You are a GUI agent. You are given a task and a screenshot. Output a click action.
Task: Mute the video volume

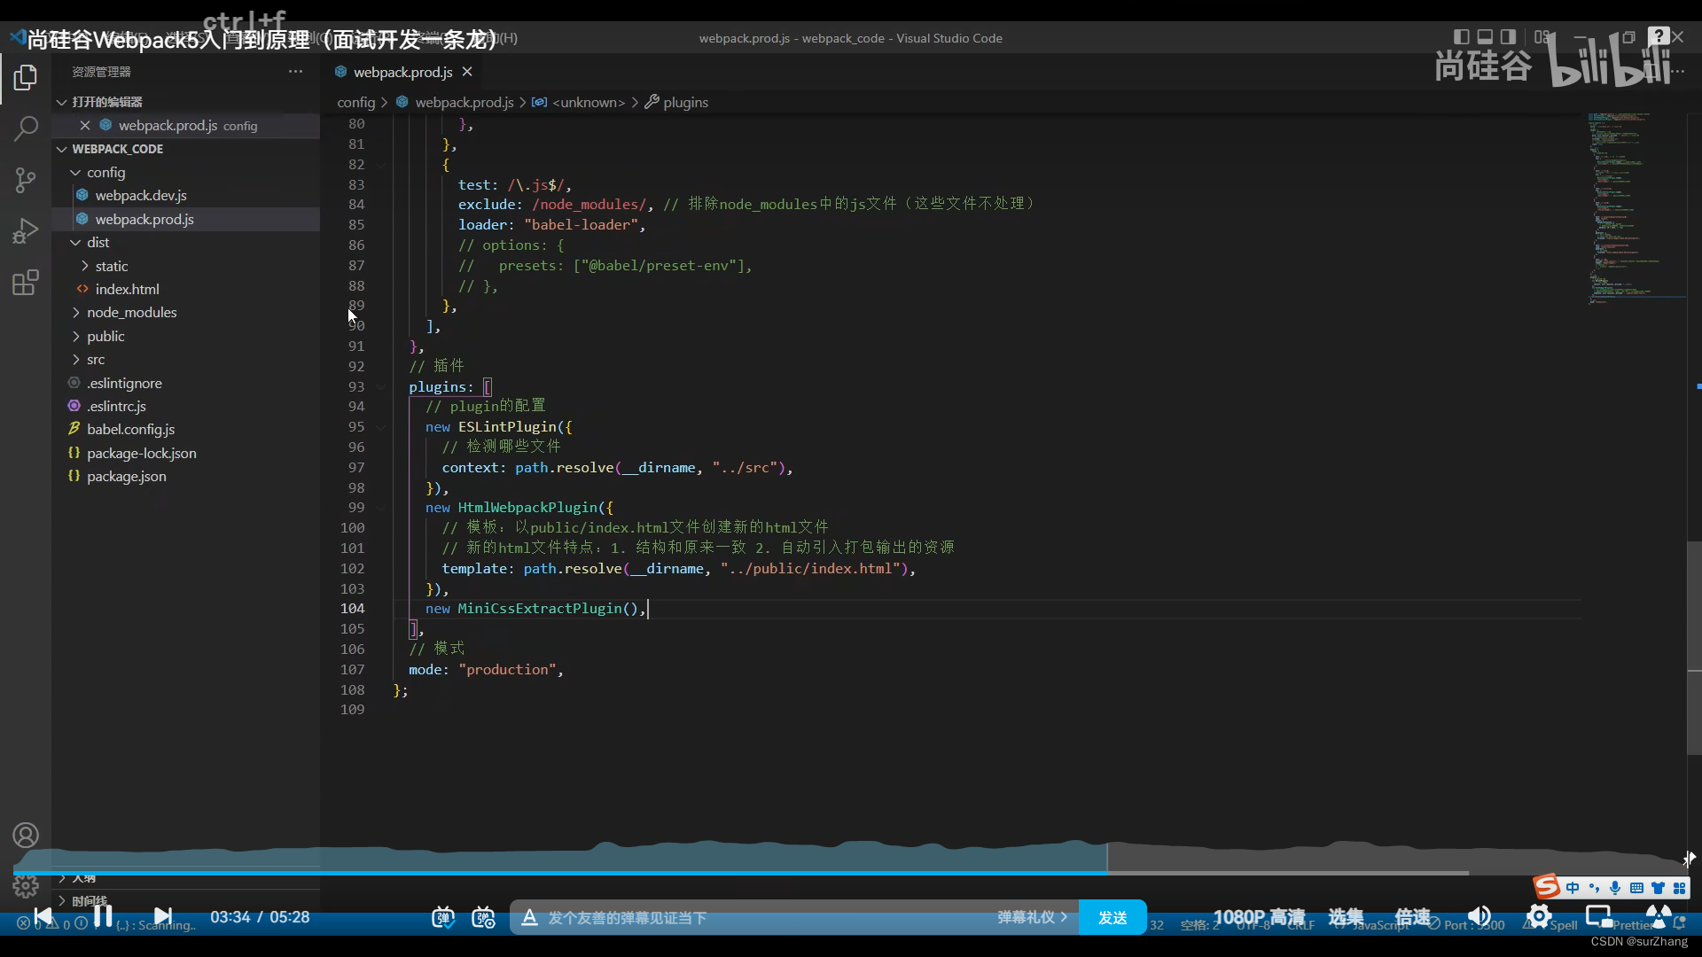pos(1479,917)
